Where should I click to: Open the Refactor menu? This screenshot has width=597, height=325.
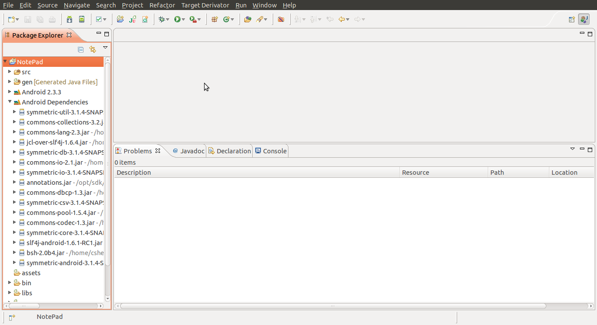pyautogui.click(x=162, y=5)
